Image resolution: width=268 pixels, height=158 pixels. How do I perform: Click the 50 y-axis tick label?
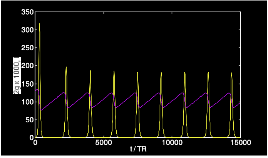pyautogui.click(x=29, y=120)
